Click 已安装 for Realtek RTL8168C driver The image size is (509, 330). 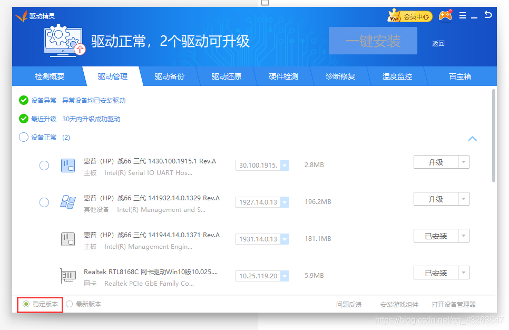[436, 273]
